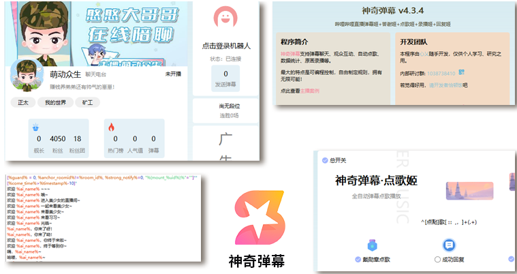Click the 4050 粉丝 count

point(58,138)
